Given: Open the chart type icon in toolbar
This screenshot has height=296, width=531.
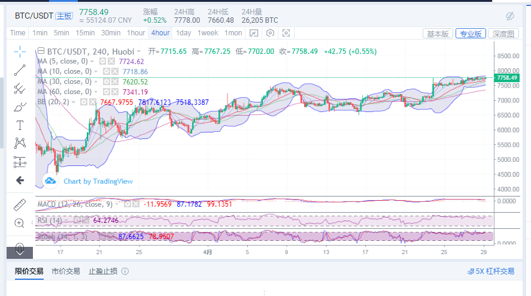Looking at the screenshot, I should click(254, 33).
